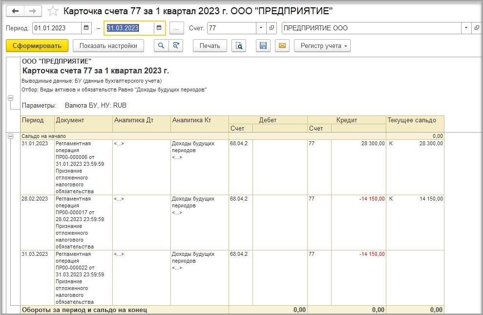Click the back navigation arrow

click(x=15, y=11)
